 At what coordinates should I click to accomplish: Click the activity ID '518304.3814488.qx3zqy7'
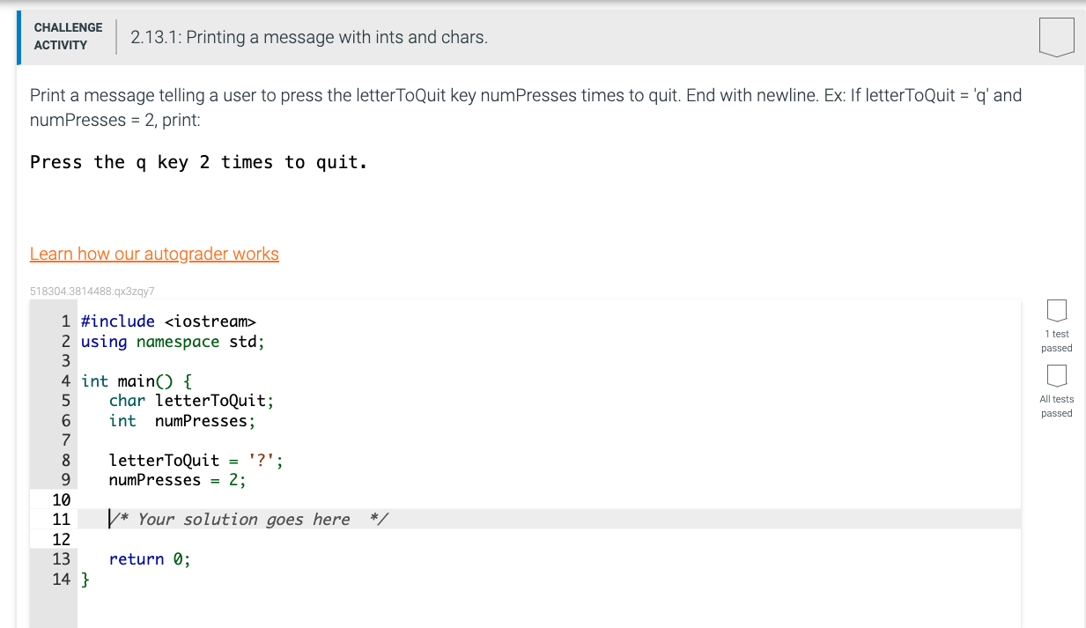(92, 290)
